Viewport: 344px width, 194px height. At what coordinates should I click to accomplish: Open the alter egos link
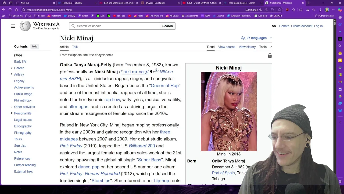tap(78, 107)
